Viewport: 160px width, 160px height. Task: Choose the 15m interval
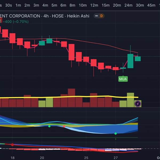106,5
